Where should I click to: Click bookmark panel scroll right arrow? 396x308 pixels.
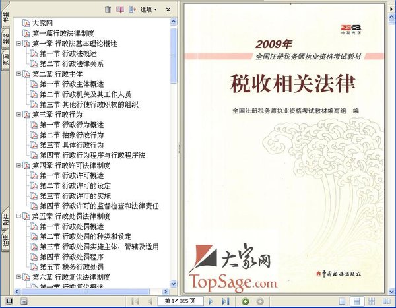[166, 292]
